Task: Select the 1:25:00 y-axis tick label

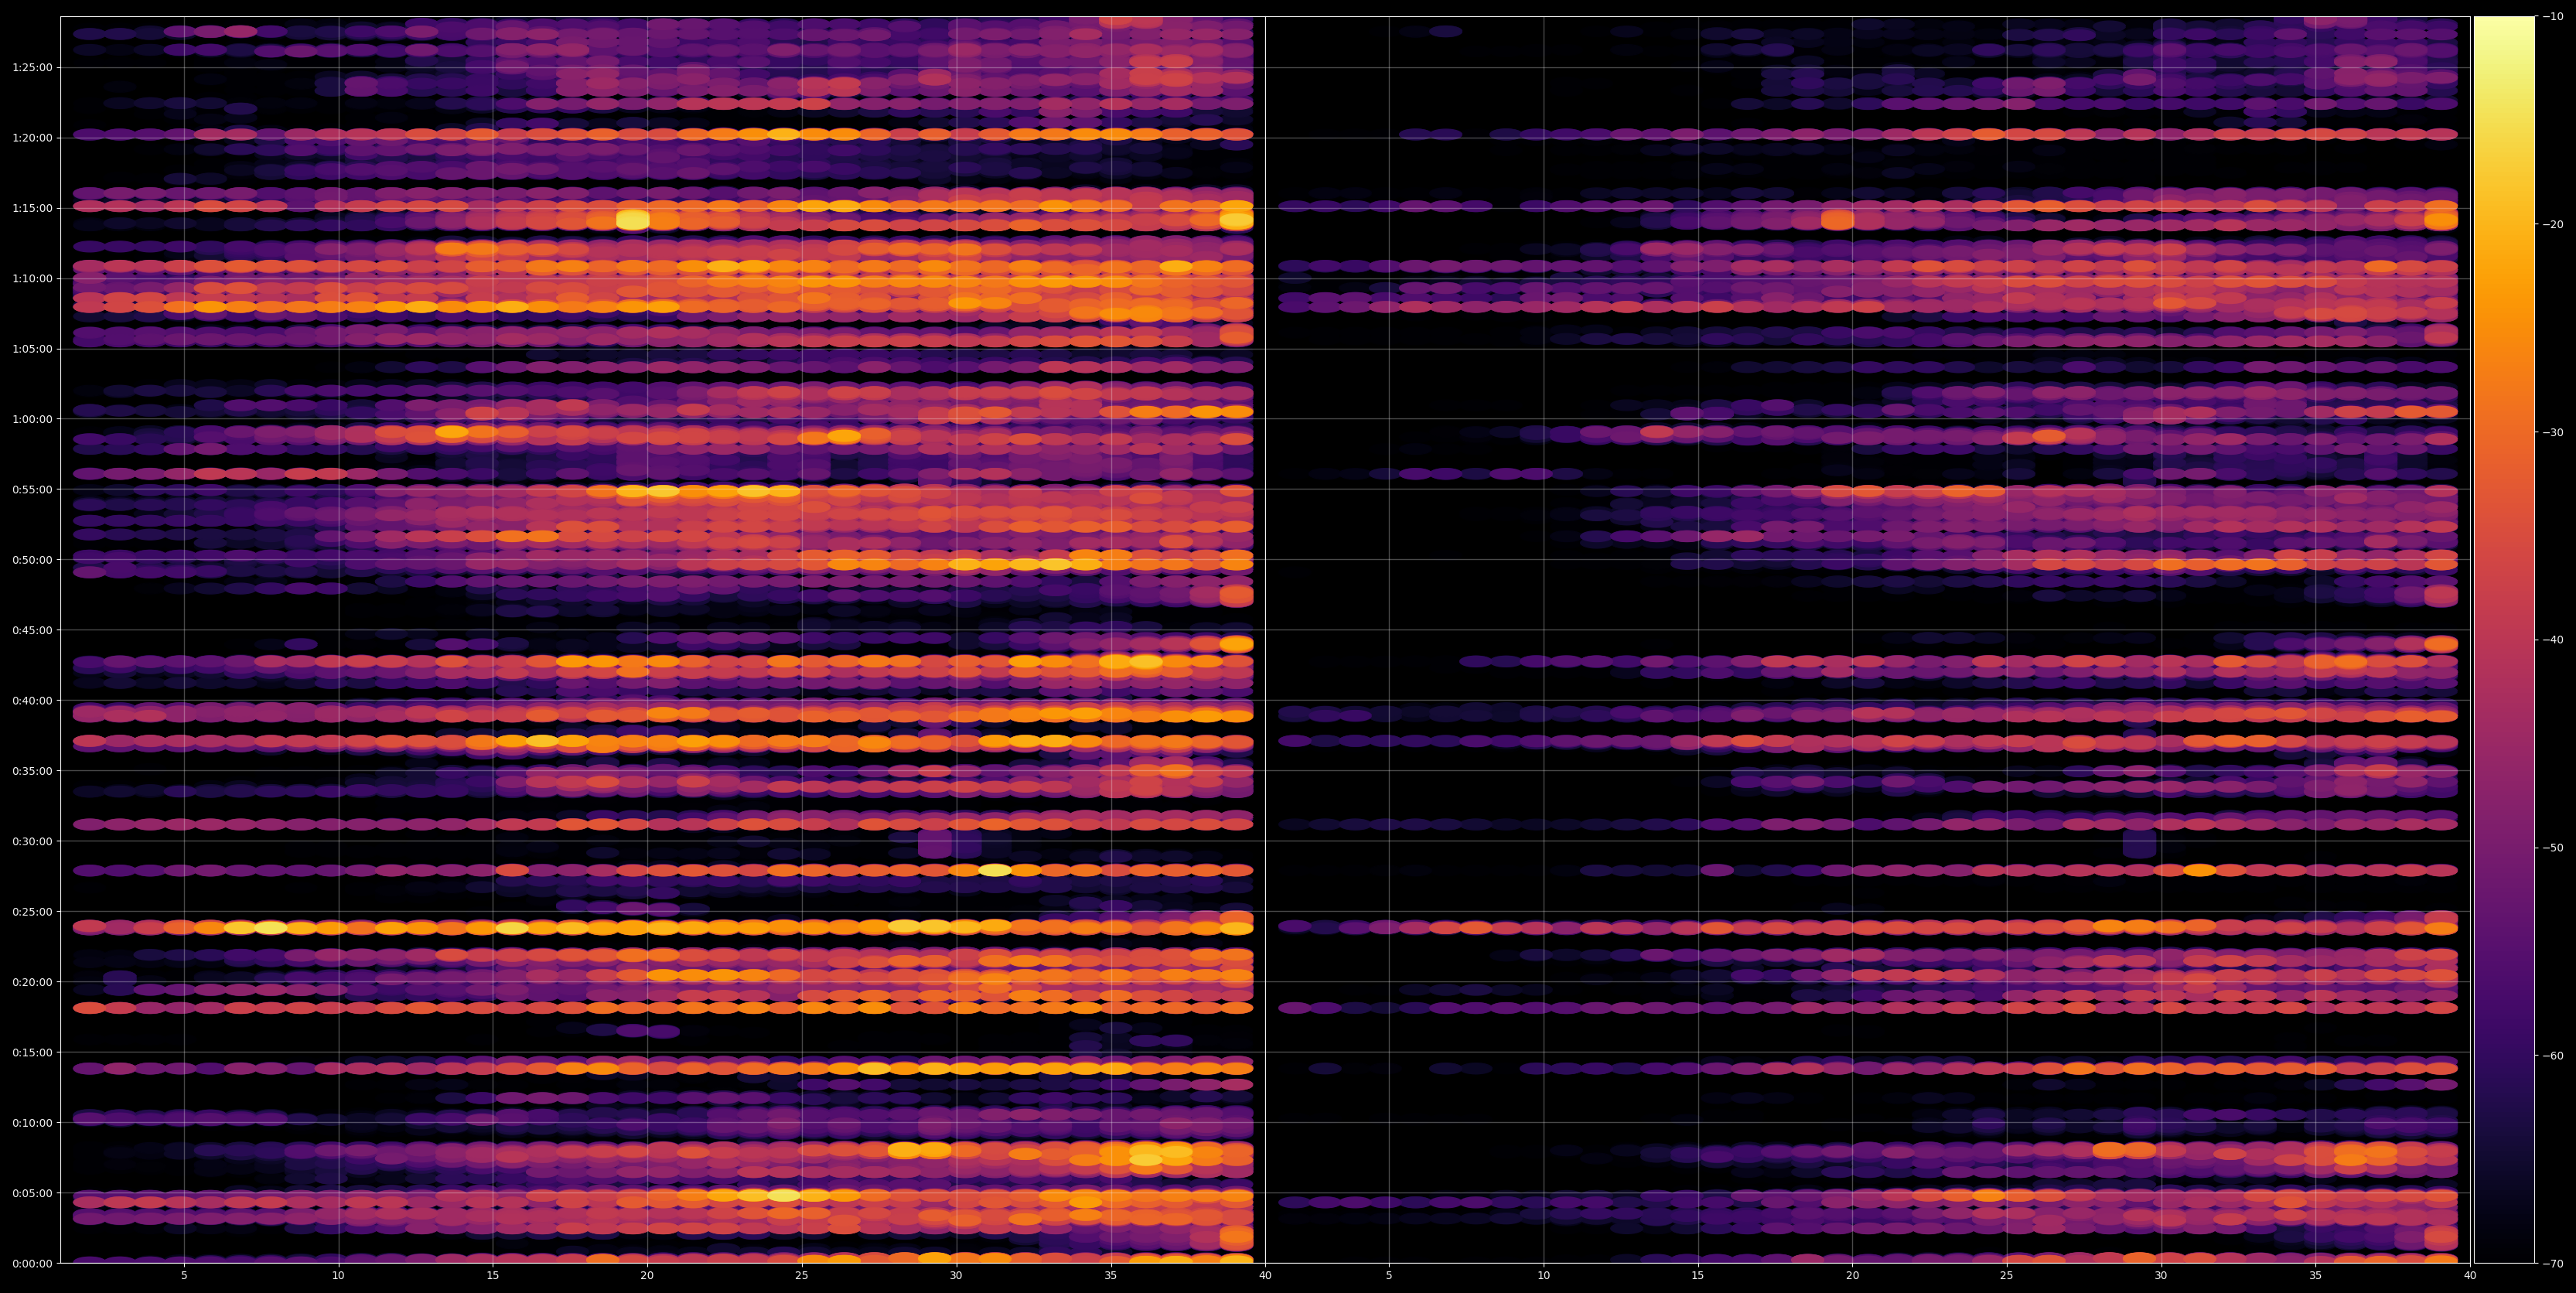Action: click(x=32, y=67)
